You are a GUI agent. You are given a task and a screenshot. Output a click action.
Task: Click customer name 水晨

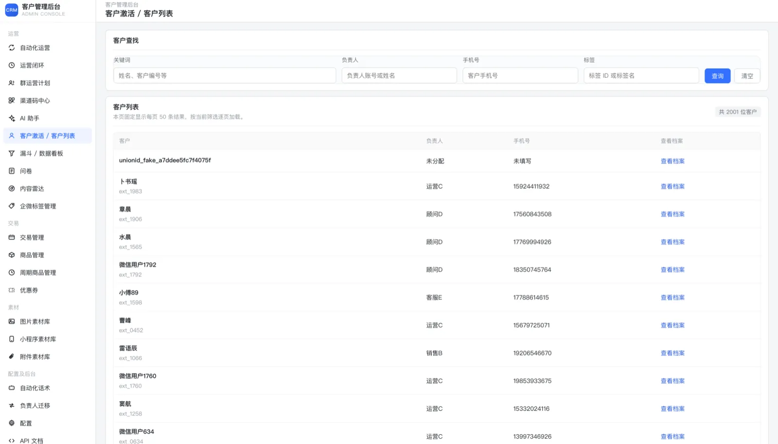[x=125, y=237]
